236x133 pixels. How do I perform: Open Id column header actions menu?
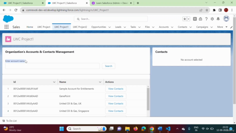(54, 82)
